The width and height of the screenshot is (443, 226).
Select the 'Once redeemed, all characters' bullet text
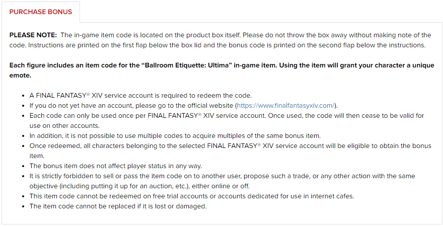pyautogui.click(x=230, y=151)
